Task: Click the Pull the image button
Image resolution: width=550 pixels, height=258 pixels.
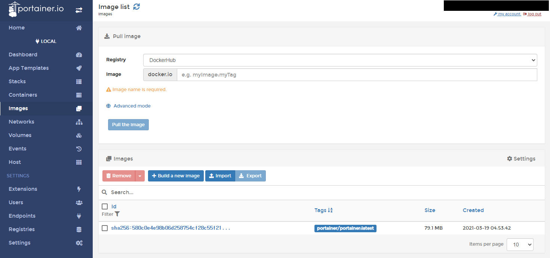Action: point(128,125)
